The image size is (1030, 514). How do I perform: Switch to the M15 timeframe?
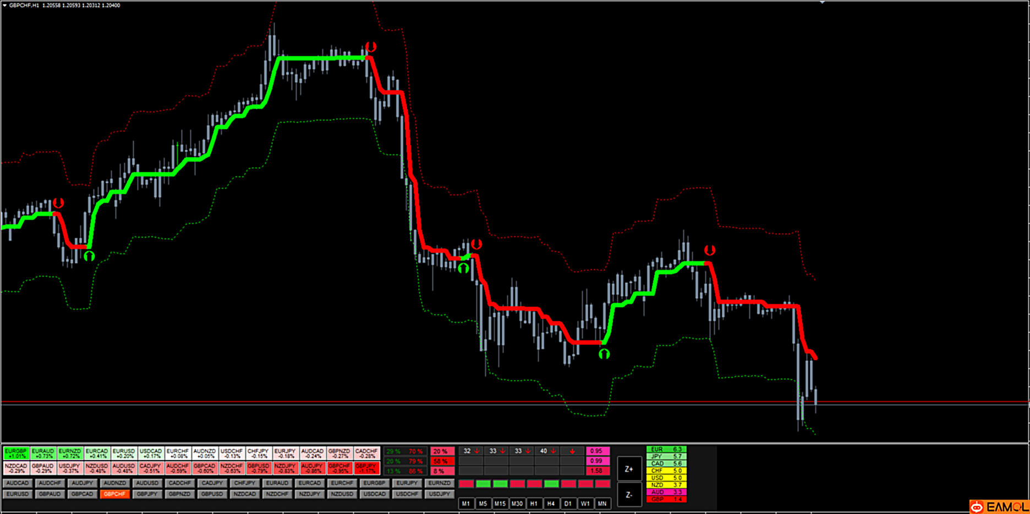pyautogui.click(x=500, y=504)
